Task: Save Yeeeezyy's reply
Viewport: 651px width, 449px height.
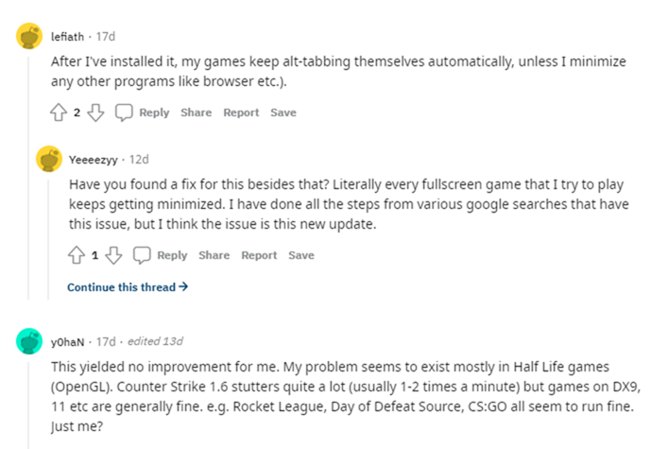Action: tap(301, 255)
